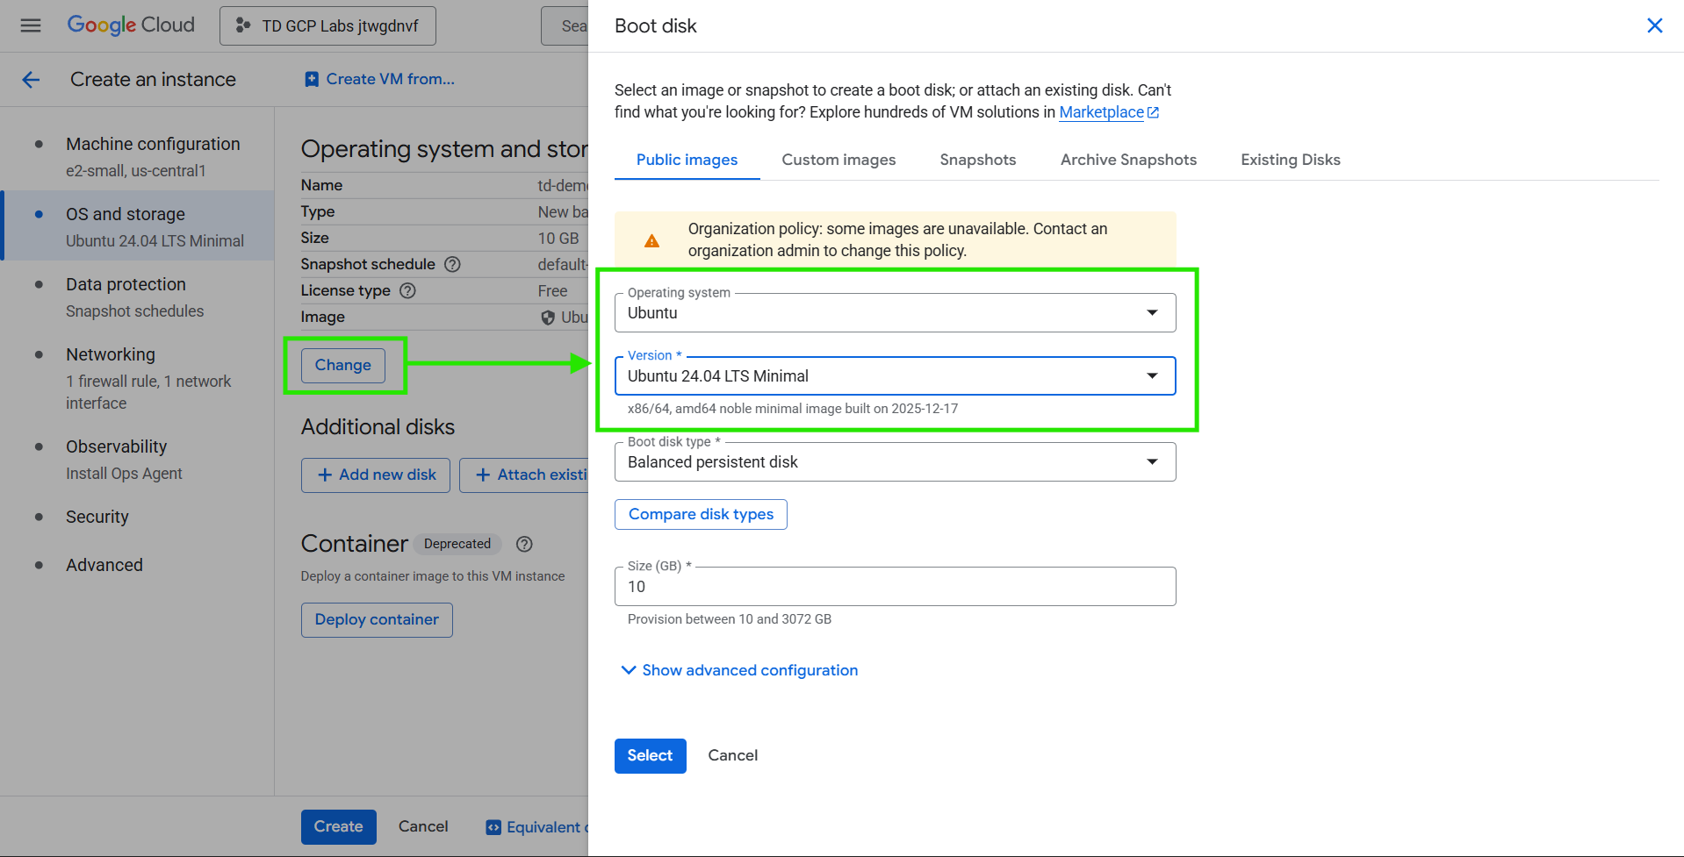
Task: Click the Add new disk button
Action: [376, 475]
